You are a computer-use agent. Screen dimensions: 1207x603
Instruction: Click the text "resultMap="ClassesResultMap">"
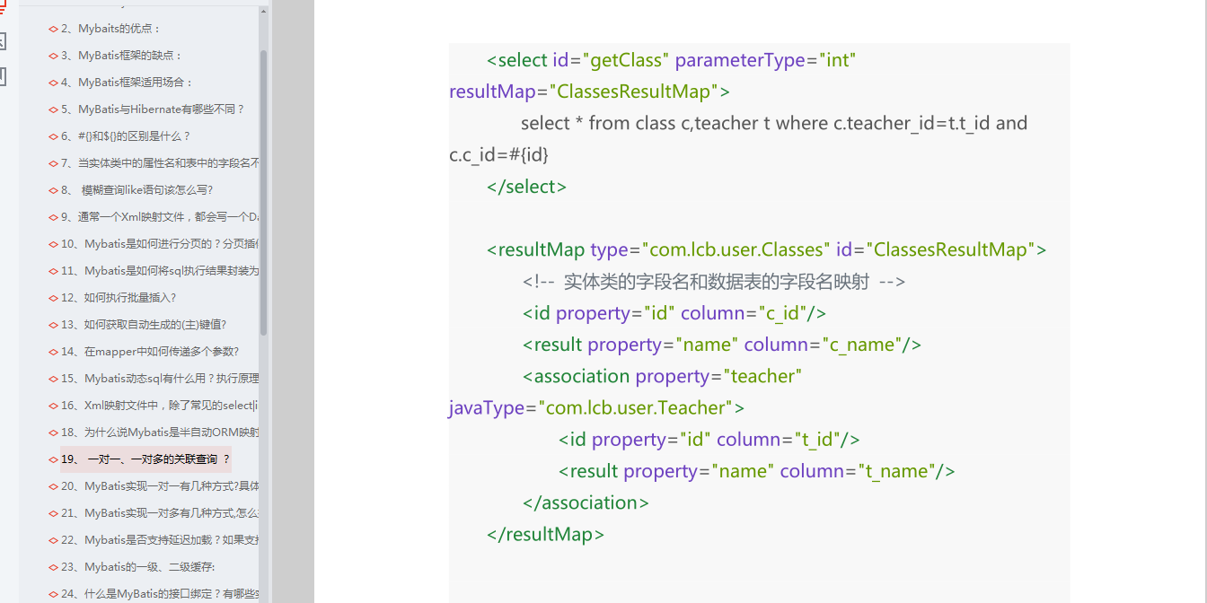[590, 92]
